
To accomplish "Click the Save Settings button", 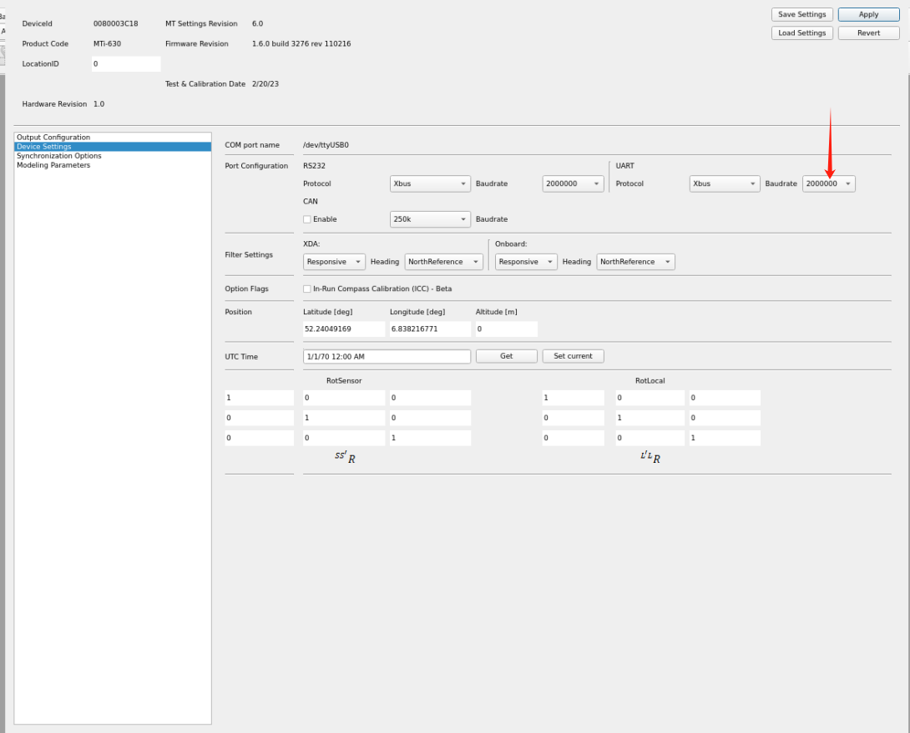I will point(802,14).
